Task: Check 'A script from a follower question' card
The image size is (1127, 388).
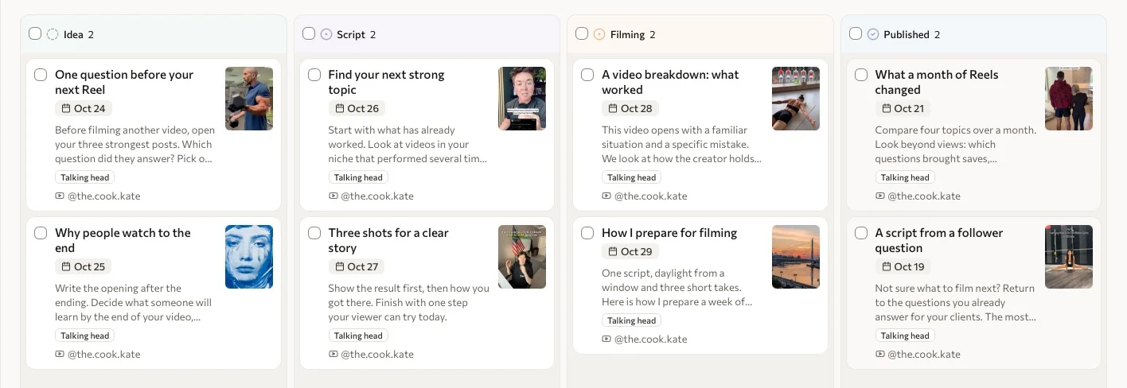Action: pyautogui.click(x=861, y=233)
